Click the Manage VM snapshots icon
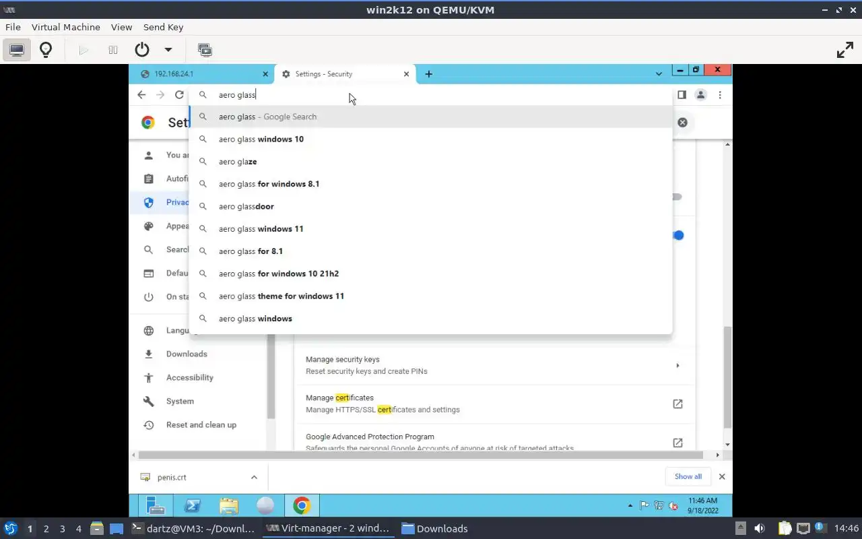The image size is (862, 539). (205, 50)
